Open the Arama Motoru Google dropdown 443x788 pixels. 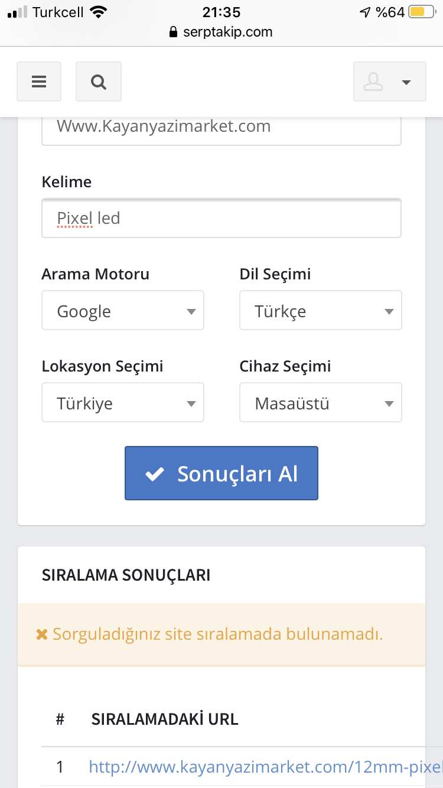tap(123, 310)
